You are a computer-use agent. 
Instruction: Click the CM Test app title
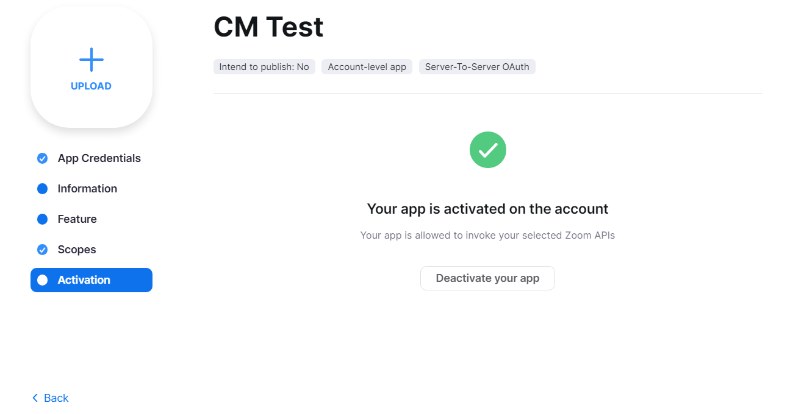(x=268, y=27)
